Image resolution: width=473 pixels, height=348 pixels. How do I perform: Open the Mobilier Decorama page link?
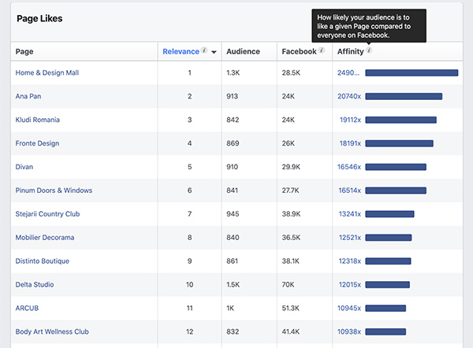(47, 238)
